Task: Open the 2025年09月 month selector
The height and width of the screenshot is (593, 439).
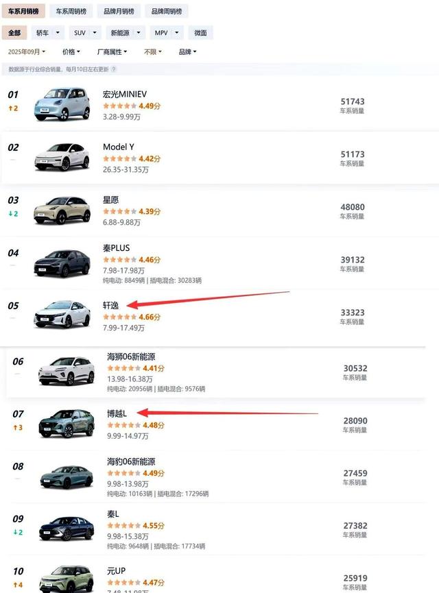Action: click(x=26, y=51)
